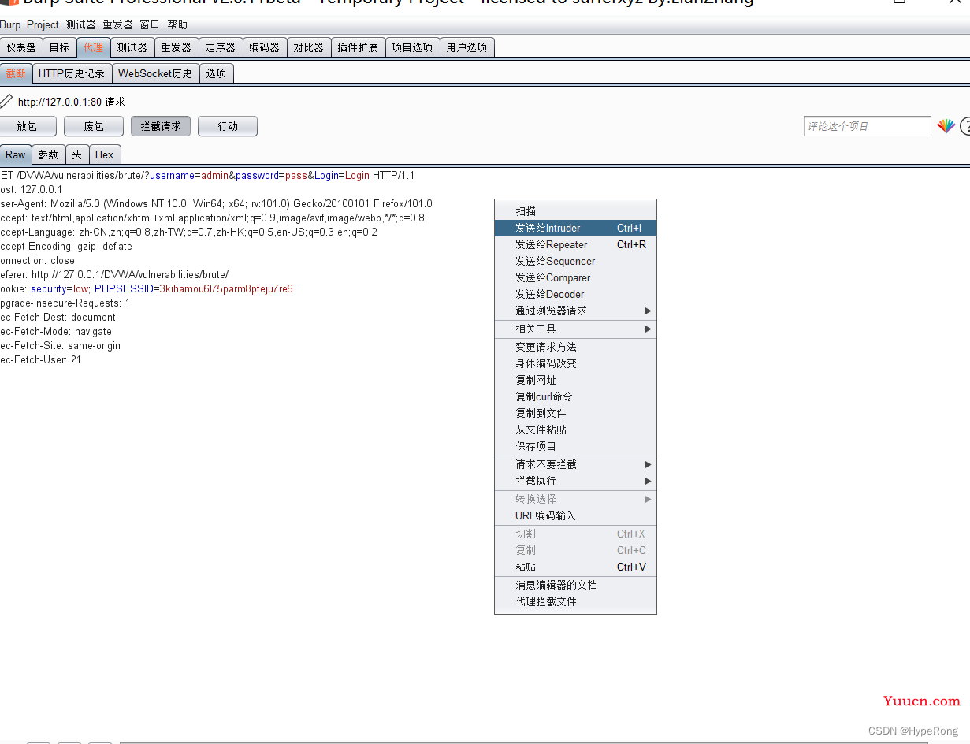Choose 代理拦截文件 in the context menu
Viewport: 970px width, 744px height.
click(x=575, y=601)
